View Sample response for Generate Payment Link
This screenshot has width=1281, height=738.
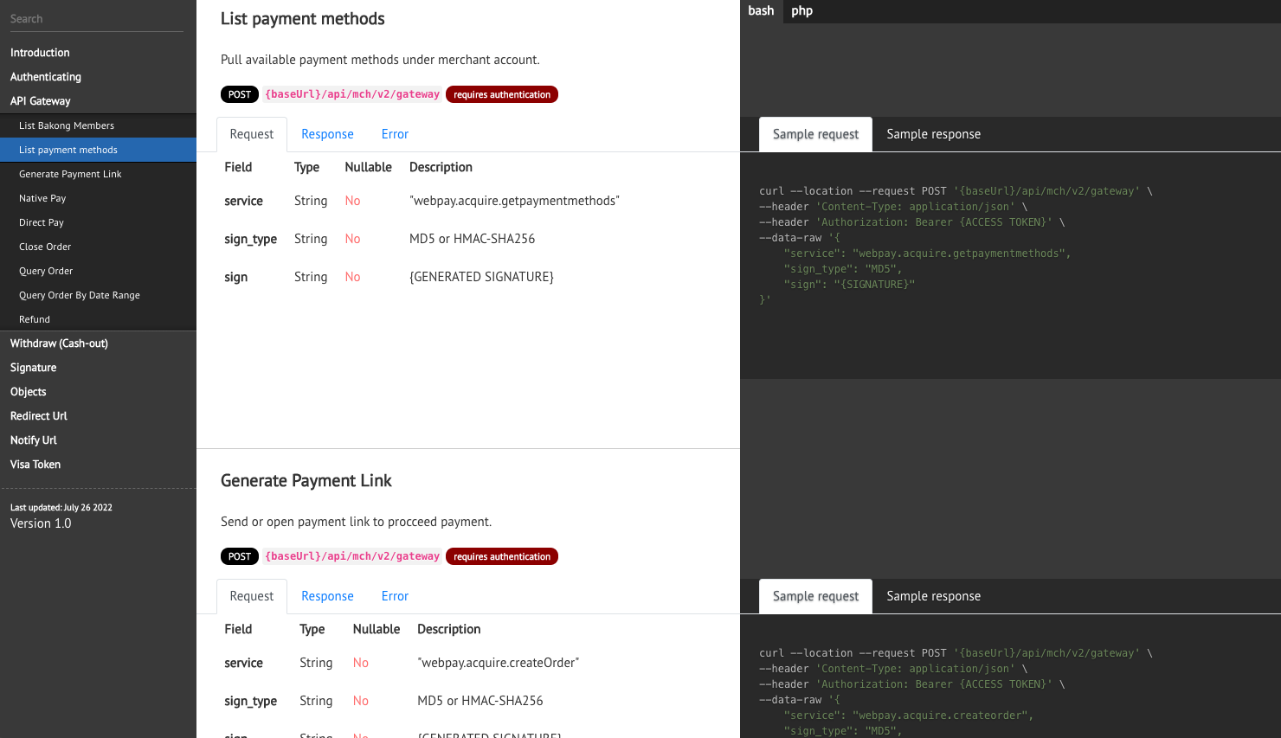933,596
